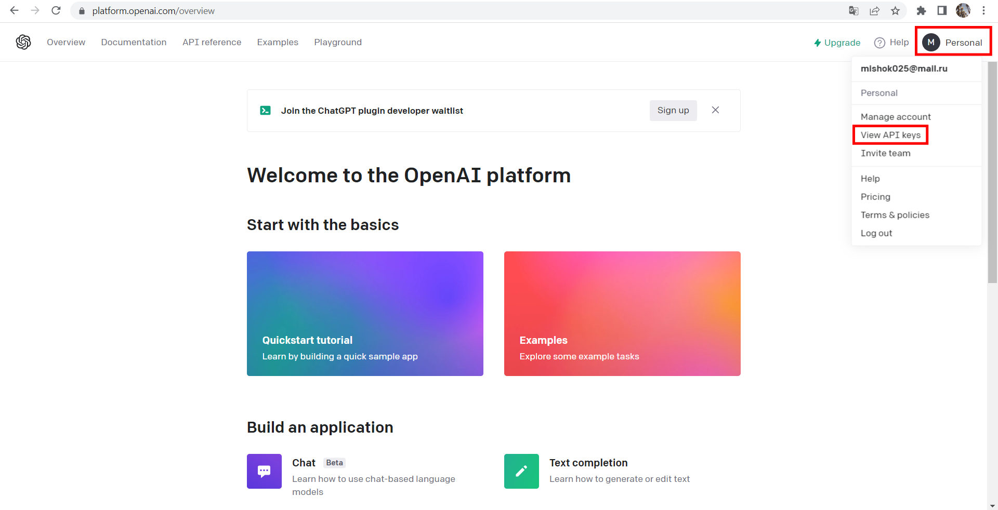Open the Help question mark icon
Screen dimensions: 998x510
879,43
